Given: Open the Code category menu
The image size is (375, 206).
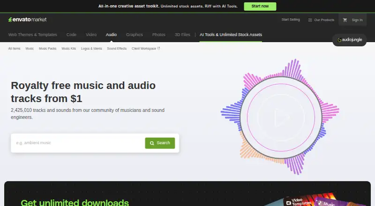Looking at the screenshot, I should [71, 35].
